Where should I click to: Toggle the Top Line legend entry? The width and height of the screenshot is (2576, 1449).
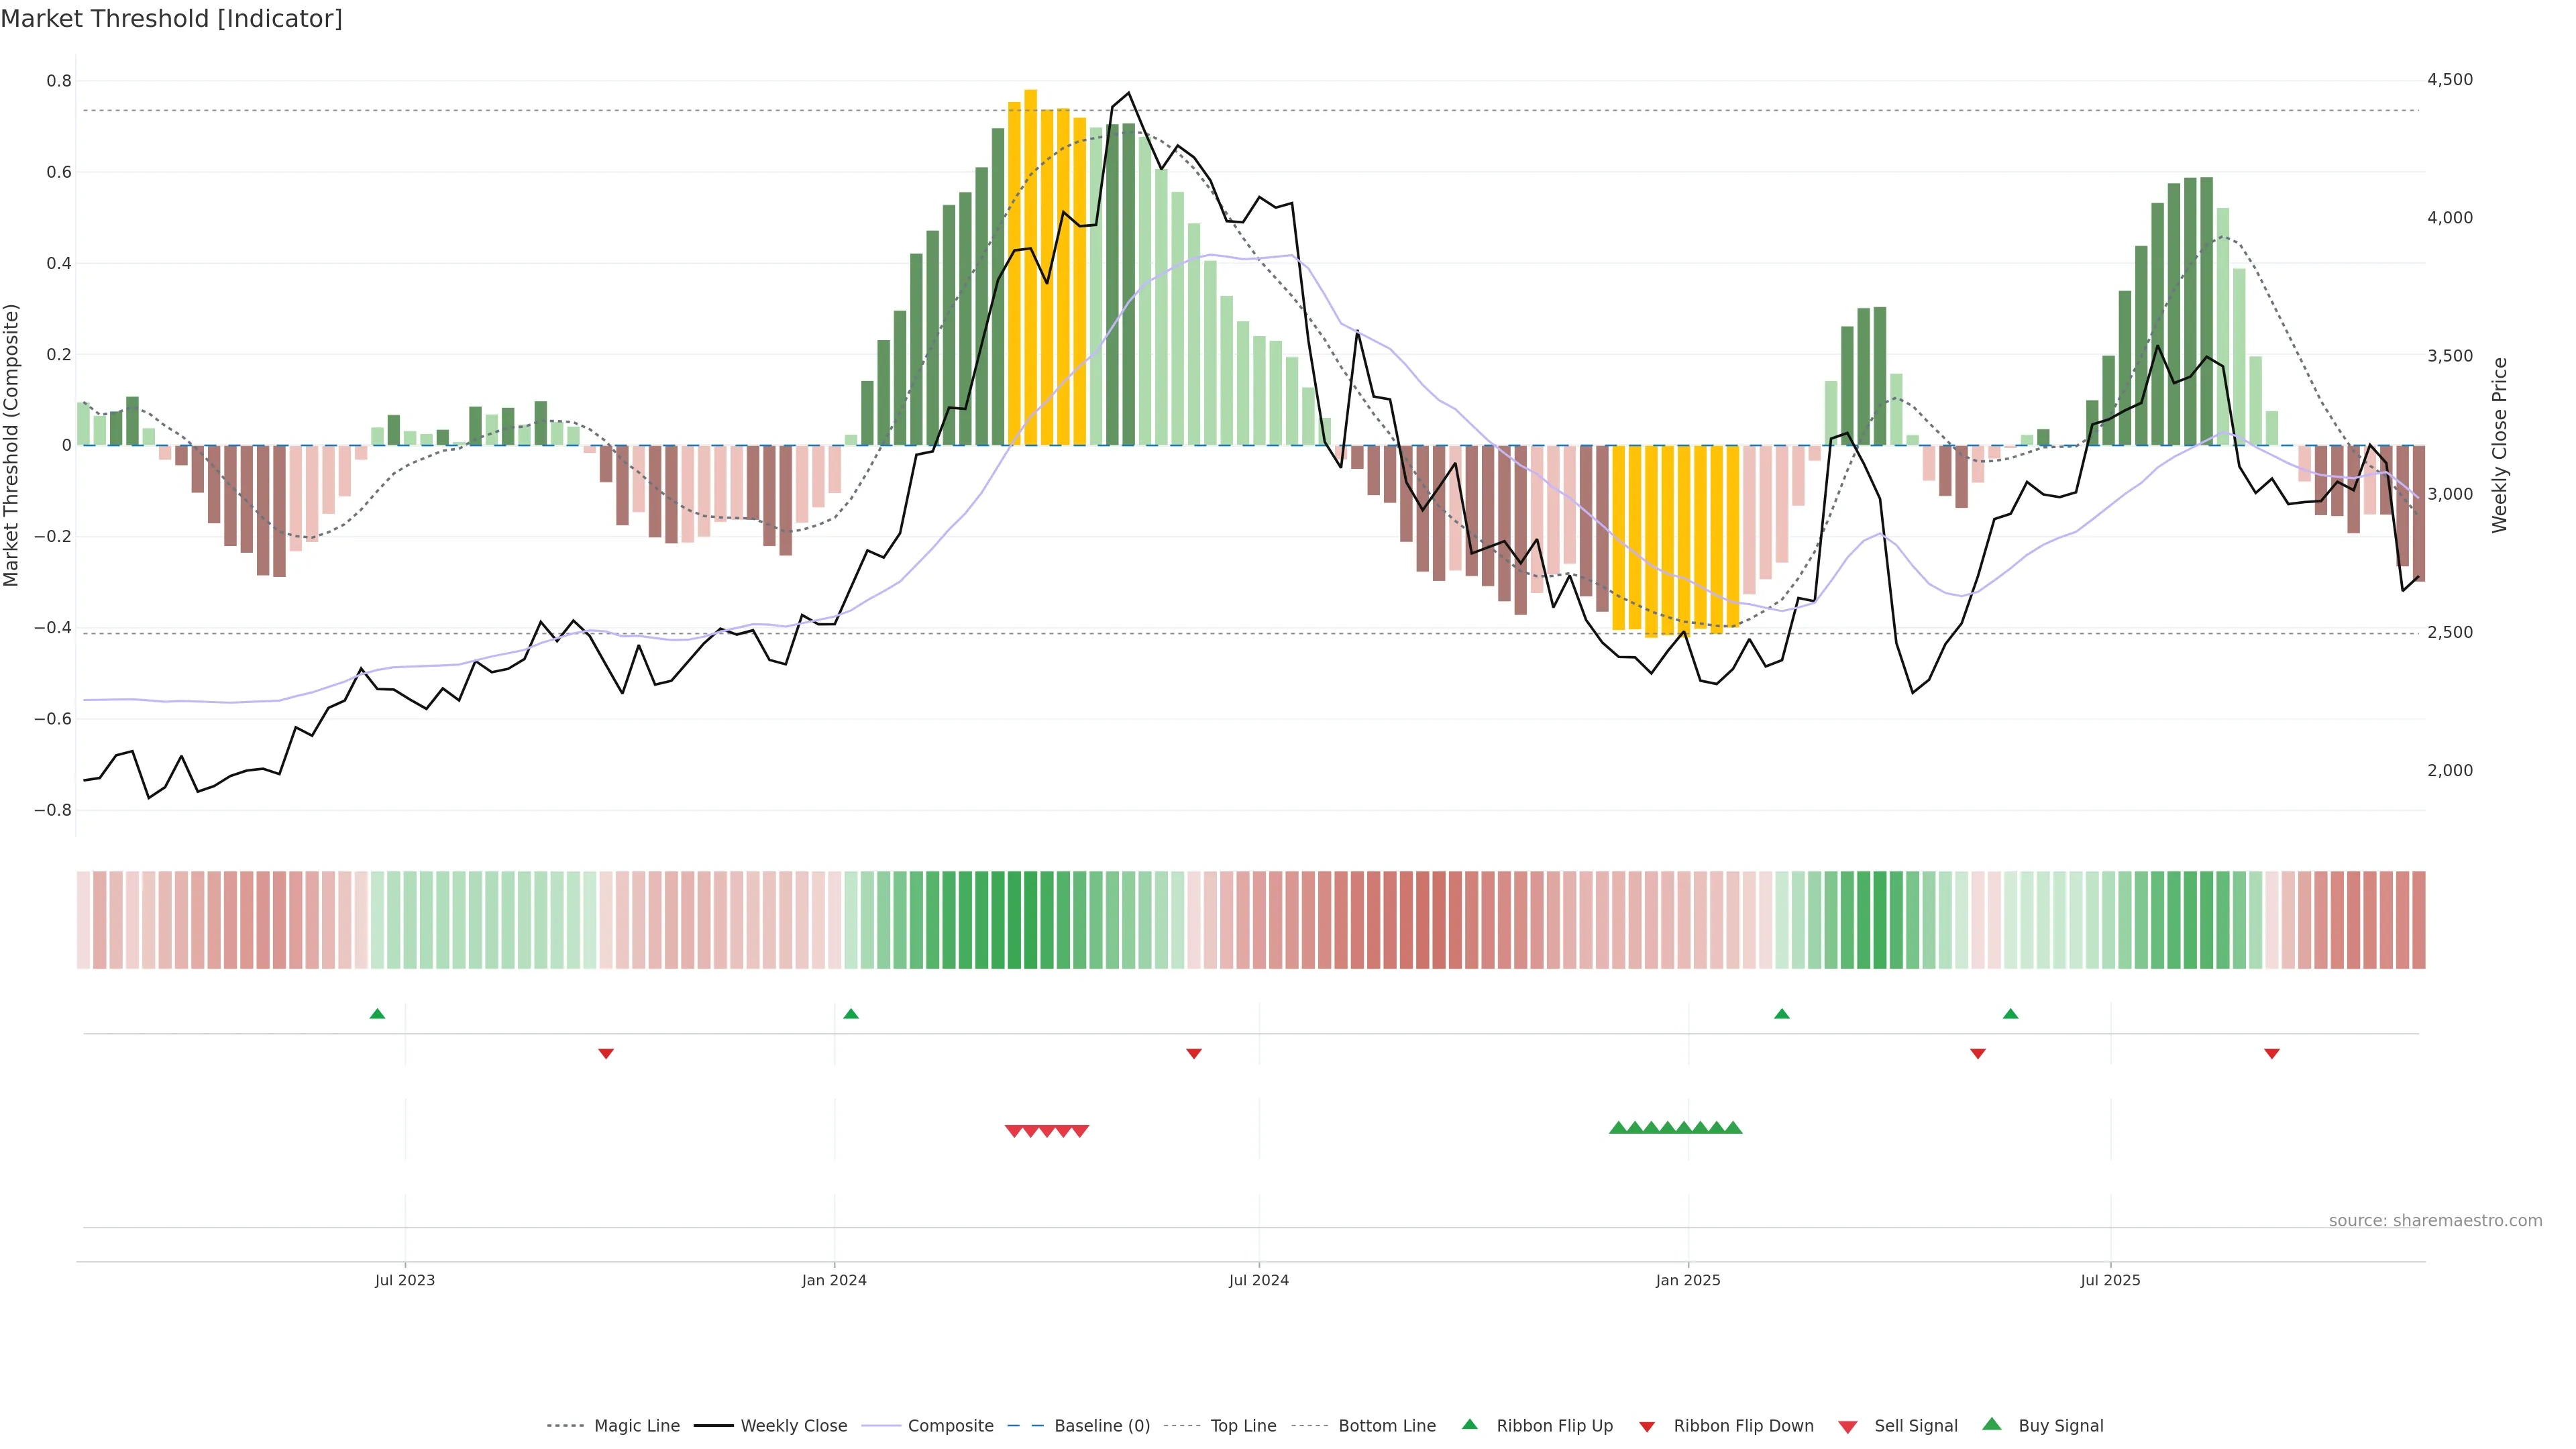(1243, 1426)
